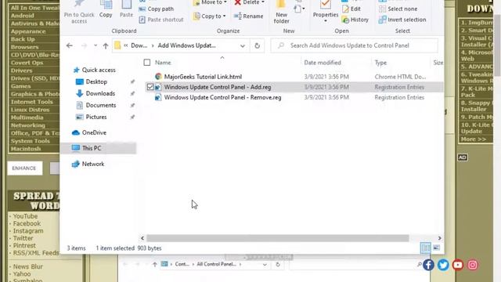Click More >> in top downloads list
501x282 pixels.
pyautogui.click(x=474, y=139)
